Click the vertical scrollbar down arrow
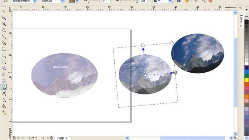Viewport: 249px width, 140px height. [x=235, y=134]
